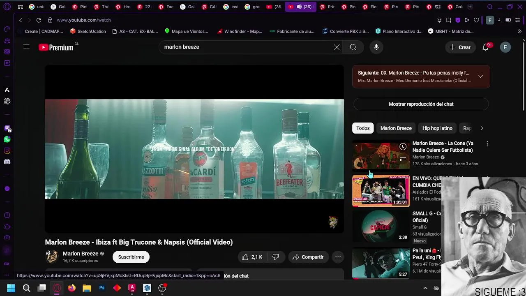The image size is (526, 296).
Task: Open browser history clock in sidebar
Action: pos(7,215)
